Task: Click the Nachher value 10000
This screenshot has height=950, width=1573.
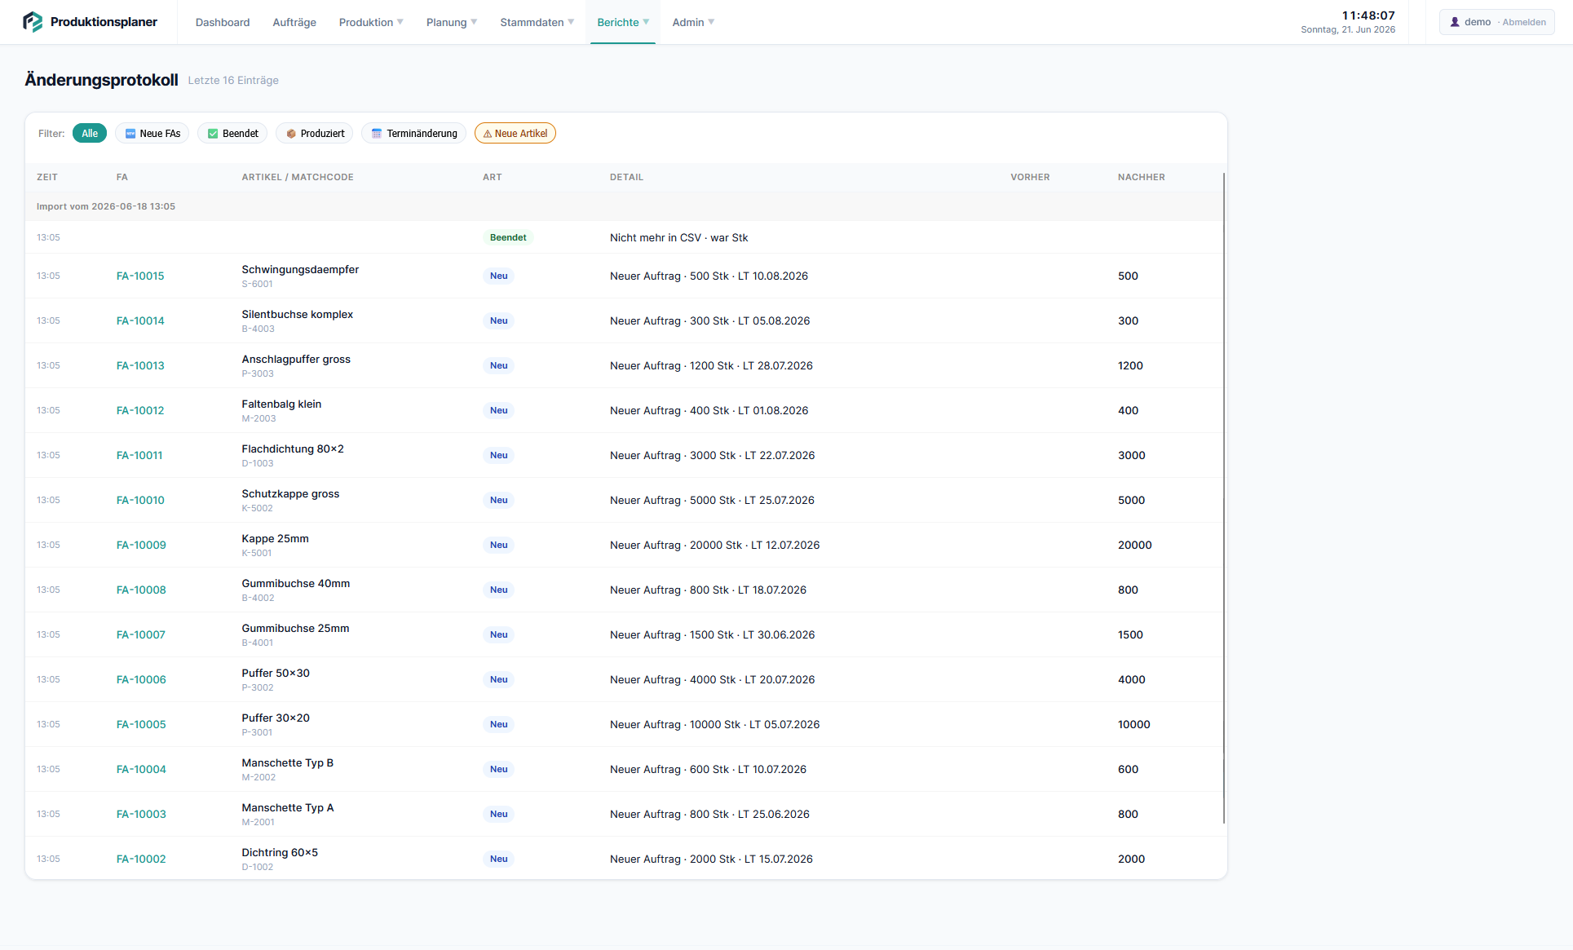Action: 1133,724
